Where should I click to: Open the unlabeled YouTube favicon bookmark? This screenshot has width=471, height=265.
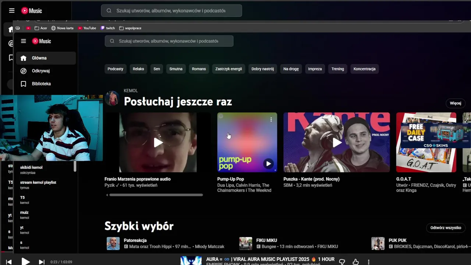pyautogui.click(x=28, y=28)
